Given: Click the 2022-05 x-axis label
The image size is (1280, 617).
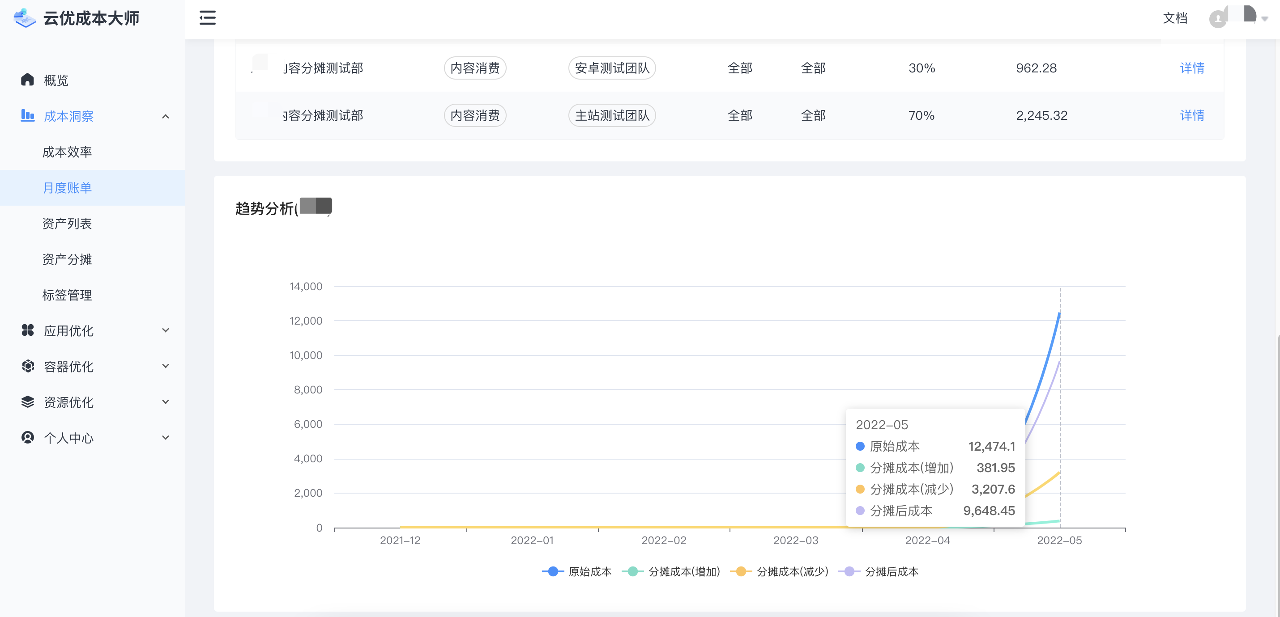Looking at the screenshot, I should click(x=1059, y=540).
